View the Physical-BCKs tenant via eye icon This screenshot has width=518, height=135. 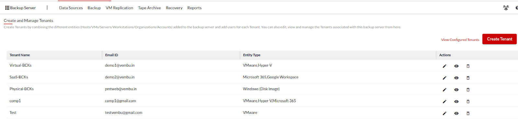pos(456,90)
